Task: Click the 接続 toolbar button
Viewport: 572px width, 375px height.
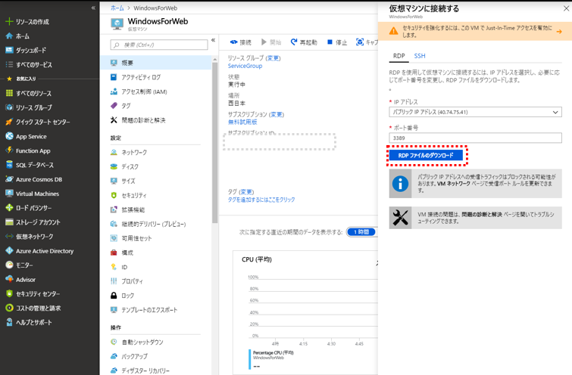Action: (240, 42)
